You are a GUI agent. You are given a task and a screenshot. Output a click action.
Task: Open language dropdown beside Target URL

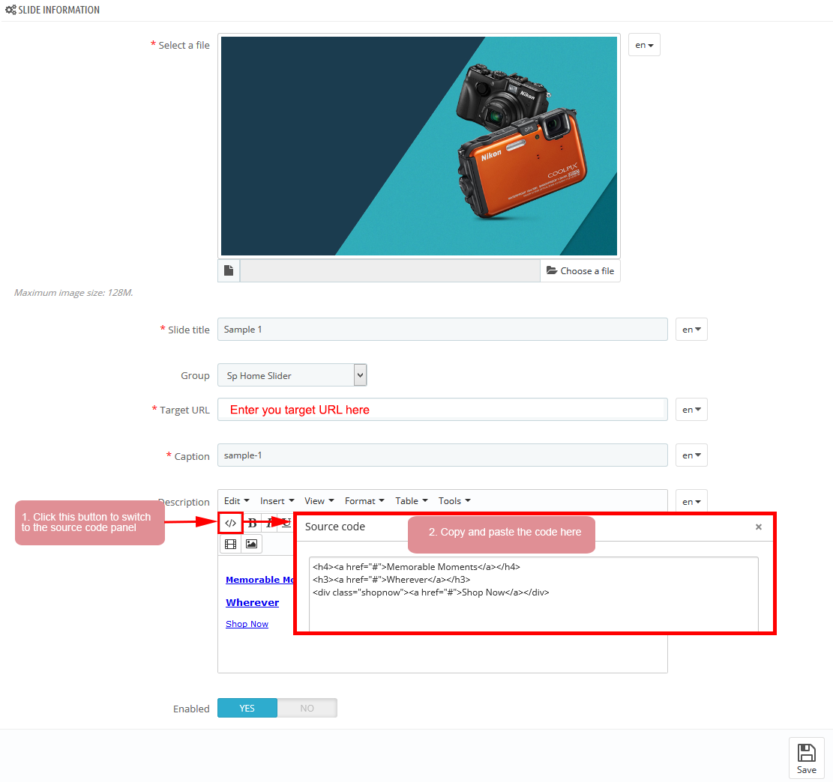pyautogui.click(x=691, y=410)
